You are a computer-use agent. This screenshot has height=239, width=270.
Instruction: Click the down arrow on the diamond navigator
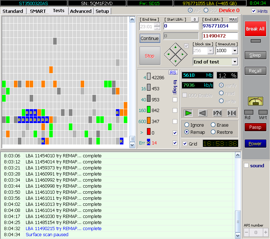175,61
